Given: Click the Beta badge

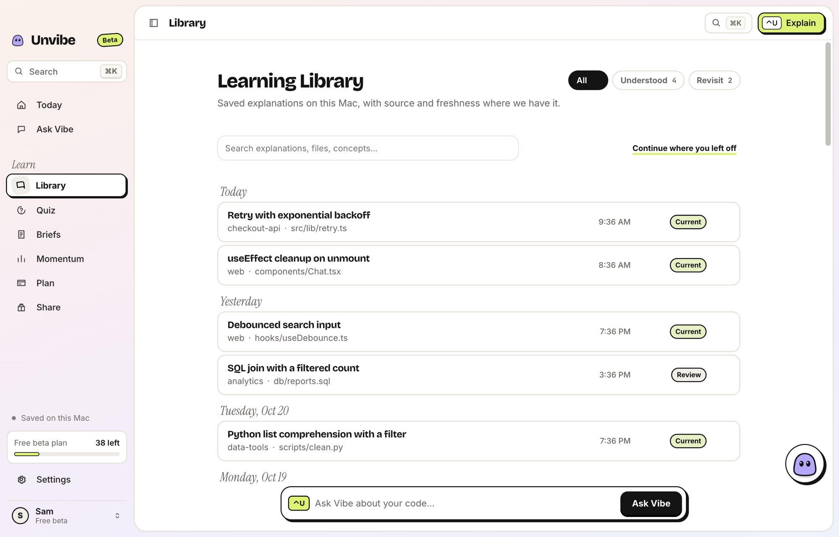Looking at the screenshot, I should pyautogui.click(x=110, y=40).
